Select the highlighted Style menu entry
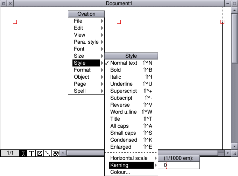 86,63
